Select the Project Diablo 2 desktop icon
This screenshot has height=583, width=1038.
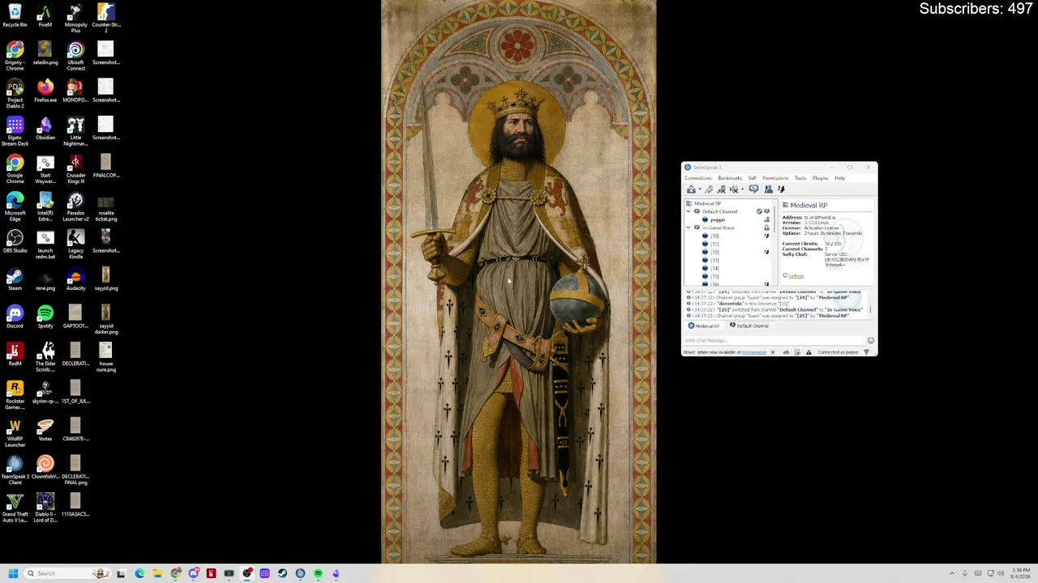pyautogui.click(x=15, y=93)
